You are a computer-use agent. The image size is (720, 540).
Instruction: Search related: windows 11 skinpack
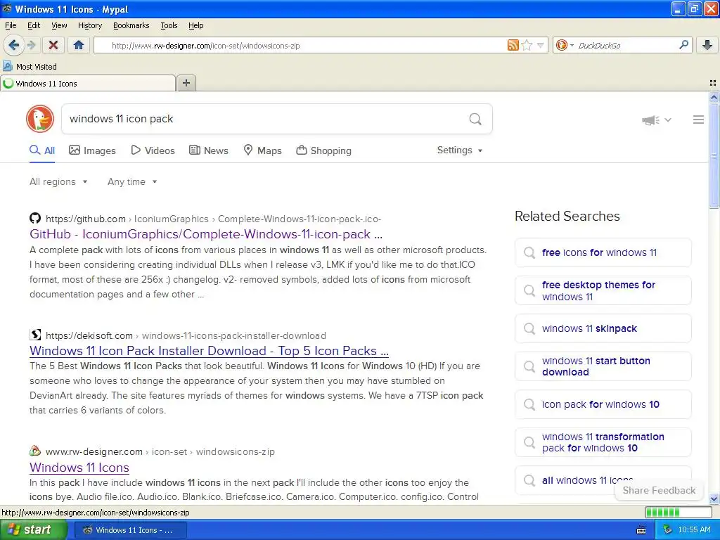[x=603, y=329]
